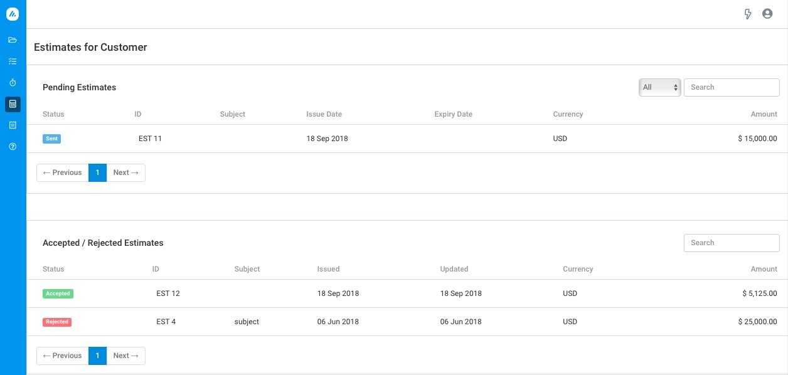788x375 pixels.
Task: Open estimate EST 11 row
Action: point(150,139)
